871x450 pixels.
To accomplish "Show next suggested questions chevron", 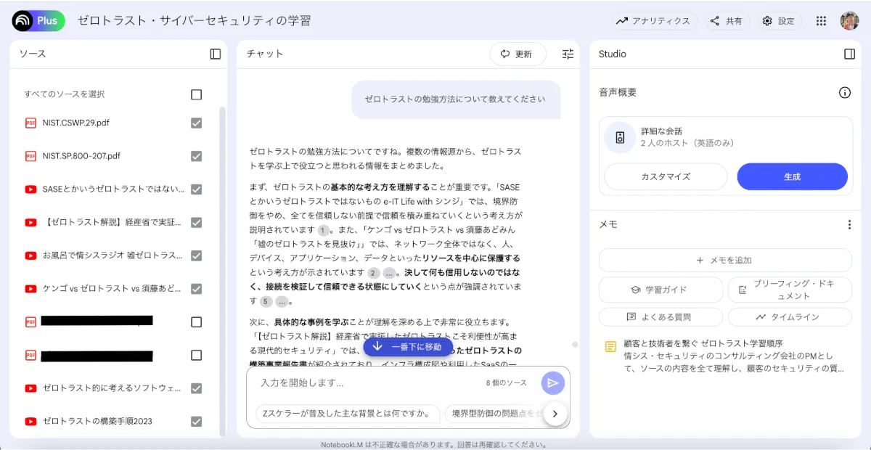I will tap(555, 414).
